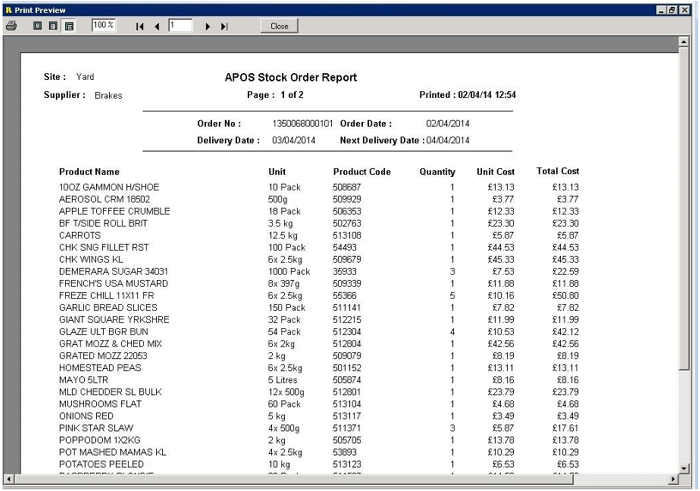
Task: Restore down the Print Preview window
Action: point(673,8)
